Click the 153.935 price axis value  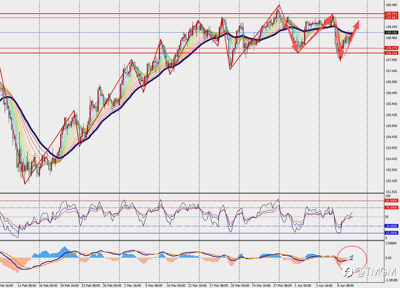[392, 148]
